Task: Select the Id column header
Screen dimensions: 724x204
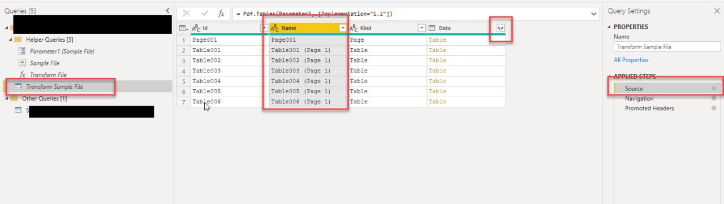Action: point(229,28)
